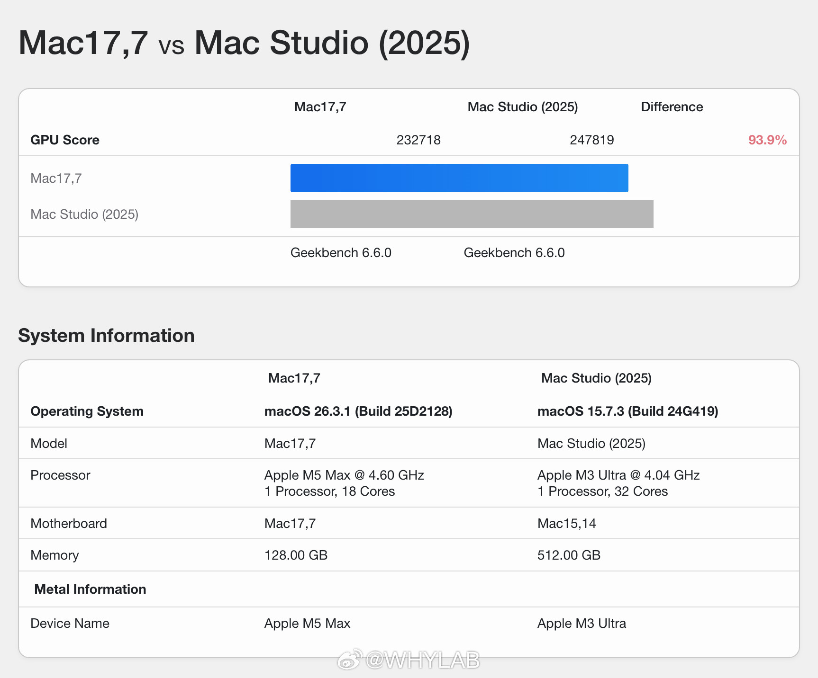Click the 512.00 GB memory value

point(569,555)
